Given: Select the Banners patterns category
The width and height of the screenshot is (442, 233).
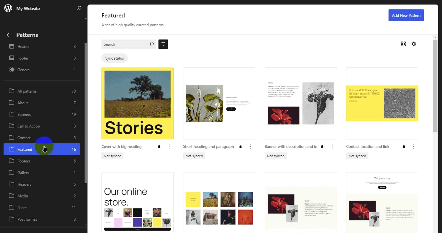Looking at the screenshot, I should [x=42, y=114].
